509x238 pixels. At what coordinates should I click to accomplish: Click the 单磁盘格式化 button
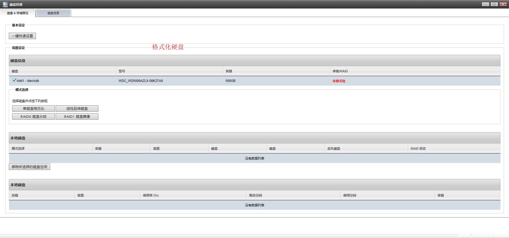pos(34,108)
